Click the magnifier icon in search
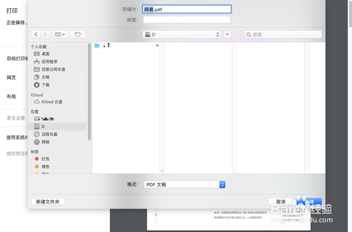Screen dimensions: 352x232 click(x=249, y=34)
